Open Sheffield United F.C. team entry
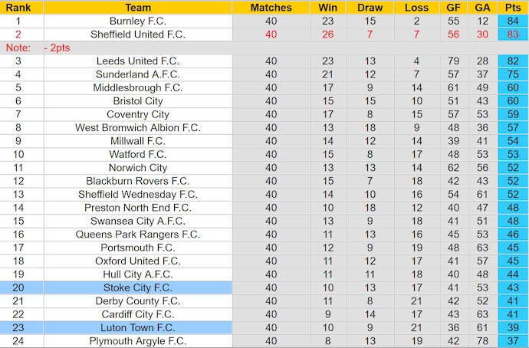This screenshot has width=529, height=348. [138, 34]
